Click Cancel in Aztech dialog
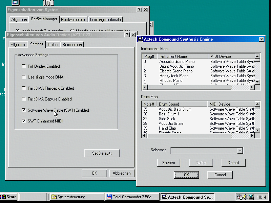 220,175
